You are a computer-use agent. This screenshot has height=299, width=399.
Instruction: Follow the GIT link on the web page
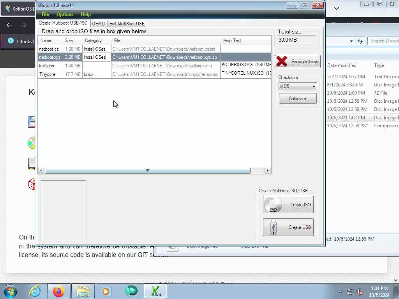143,255
